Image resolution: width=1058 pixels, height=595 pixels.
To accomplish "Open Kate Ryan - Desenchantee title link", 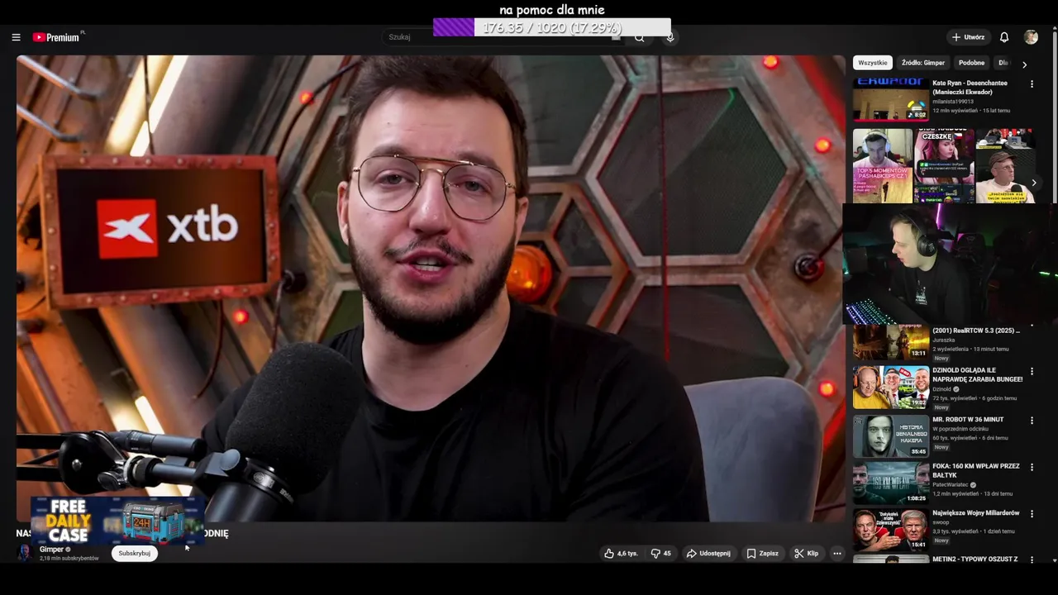I will (970, 88).
